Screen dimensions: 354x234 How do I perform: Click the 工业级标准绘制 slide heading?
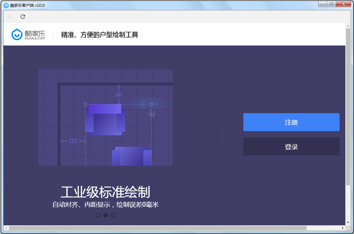click(105, 192)
